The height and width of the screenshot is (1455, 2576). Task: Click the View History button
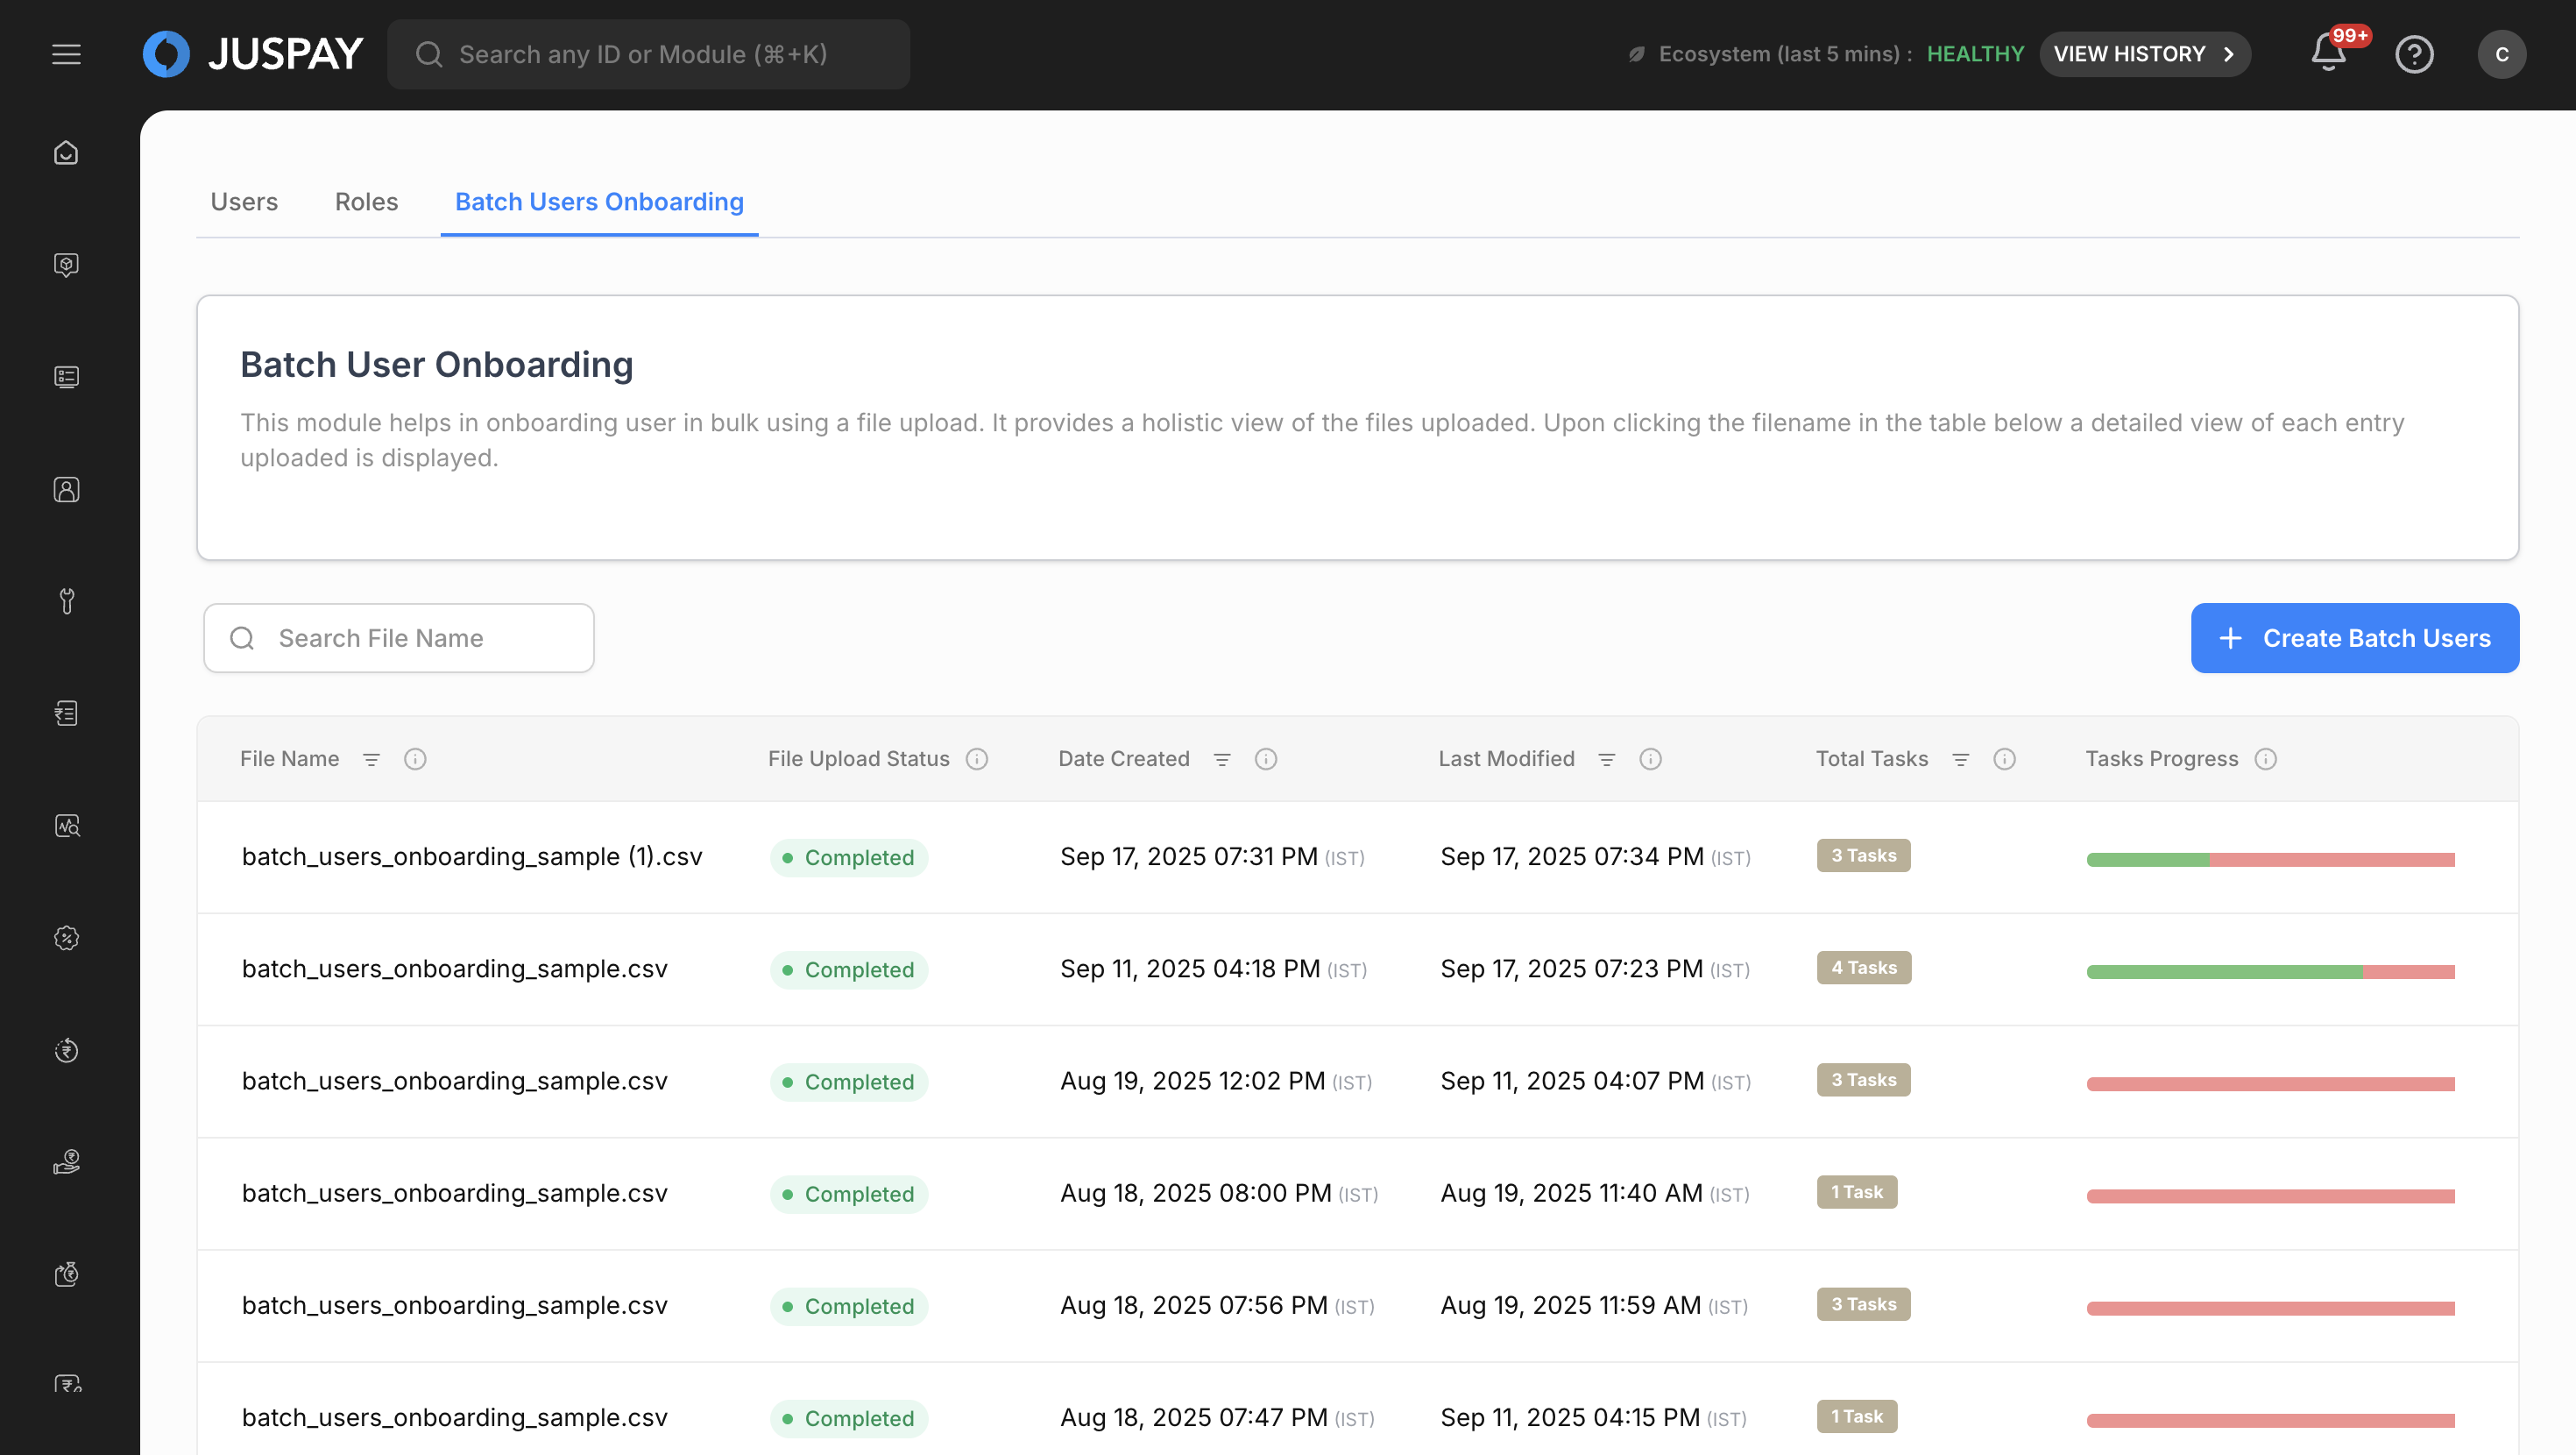(2144, 54)
